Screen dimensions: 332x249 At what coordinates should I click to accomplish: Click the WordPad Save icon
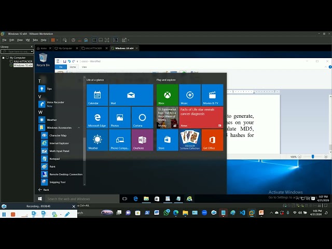coord(64,61)
